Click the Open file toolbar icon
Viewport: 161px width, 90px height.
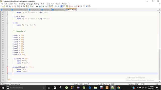tap(4, 6)
